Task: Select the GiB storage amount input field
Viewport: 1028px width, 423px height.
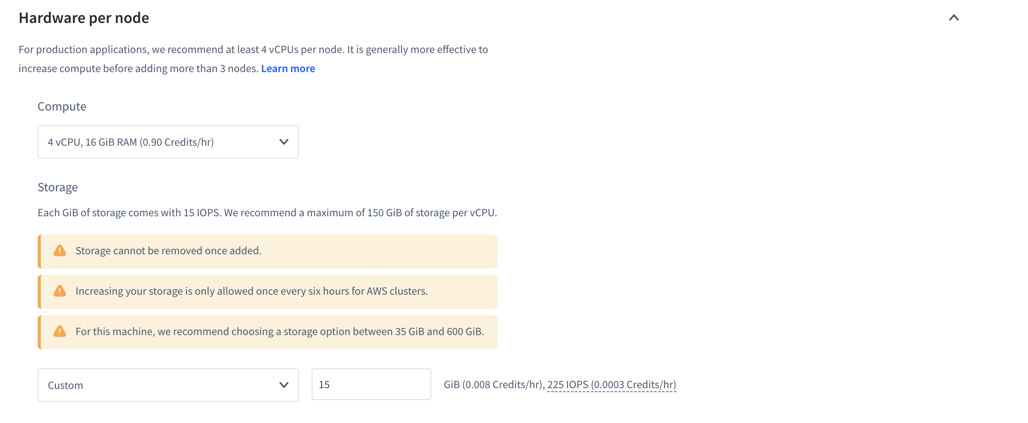Action: pyautogui.click(x=371, y=385)
